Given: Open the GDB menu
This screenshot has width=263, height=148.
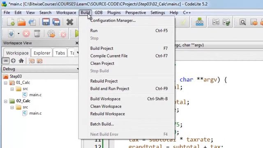Looking at the screenshot, I should [99, 13].
